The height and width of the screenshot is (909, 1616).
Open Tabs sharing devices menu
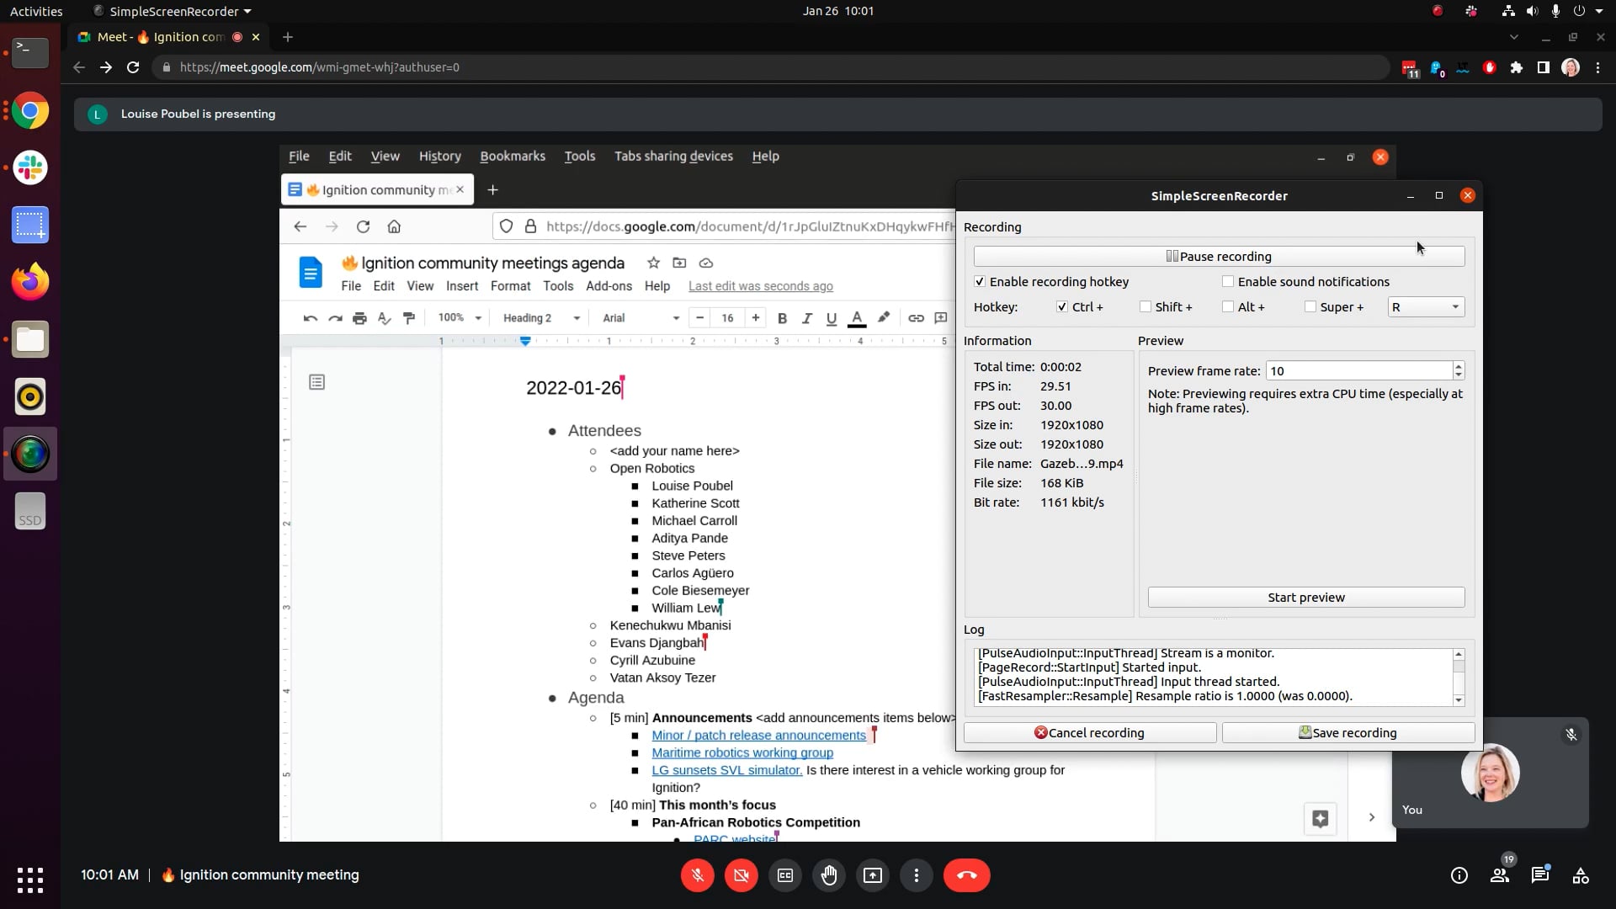coord(673,157)
